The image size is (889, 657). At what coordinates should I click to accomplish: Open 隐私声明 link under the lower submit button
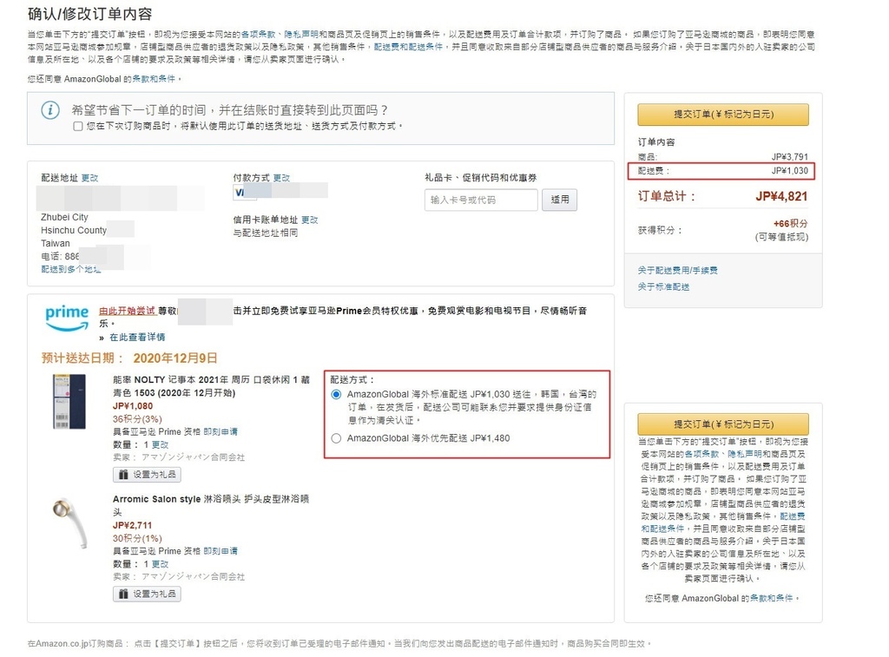744,454
